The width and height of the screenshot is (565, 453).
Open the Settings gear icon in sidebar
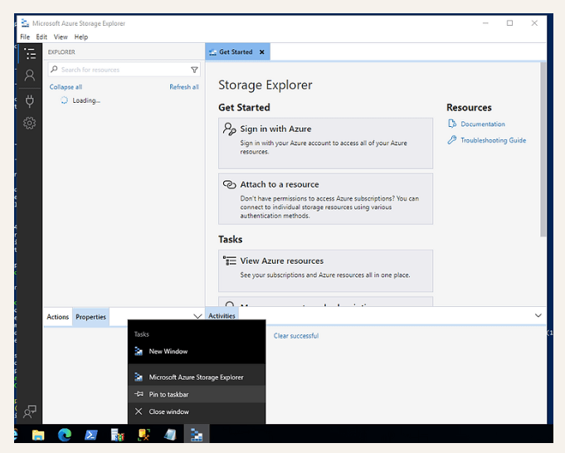[x=30, y=124]
